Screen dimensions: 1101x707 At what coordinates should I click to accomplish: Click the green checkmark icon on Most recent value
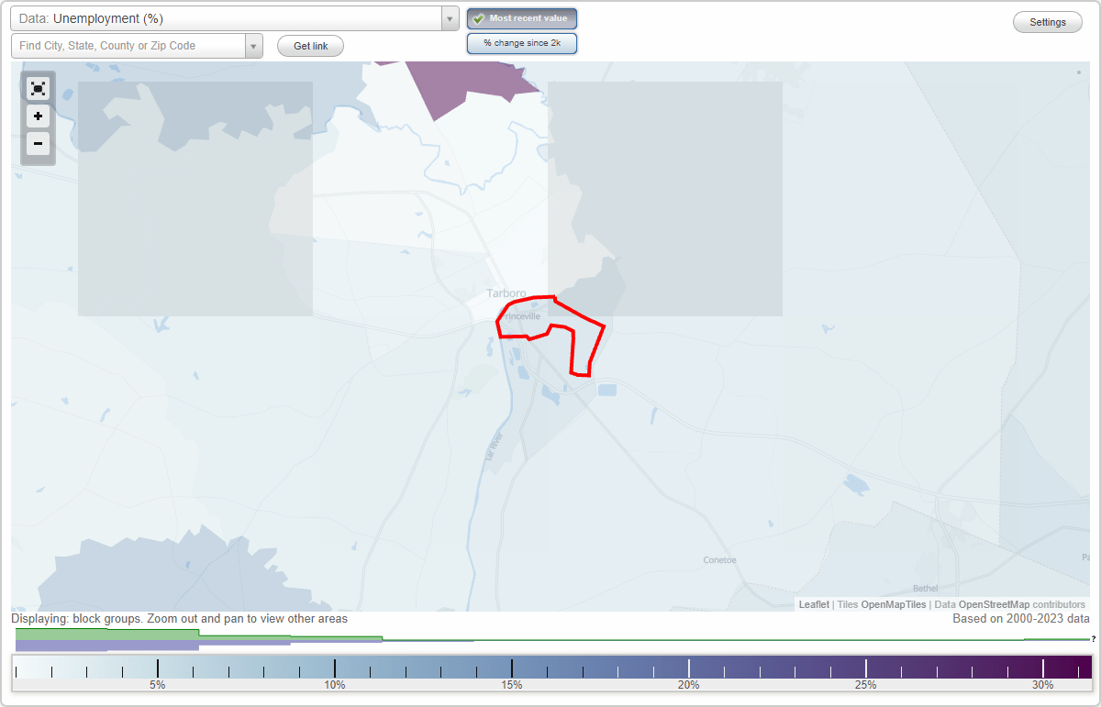pyautogui.click(x=480, y=18)
